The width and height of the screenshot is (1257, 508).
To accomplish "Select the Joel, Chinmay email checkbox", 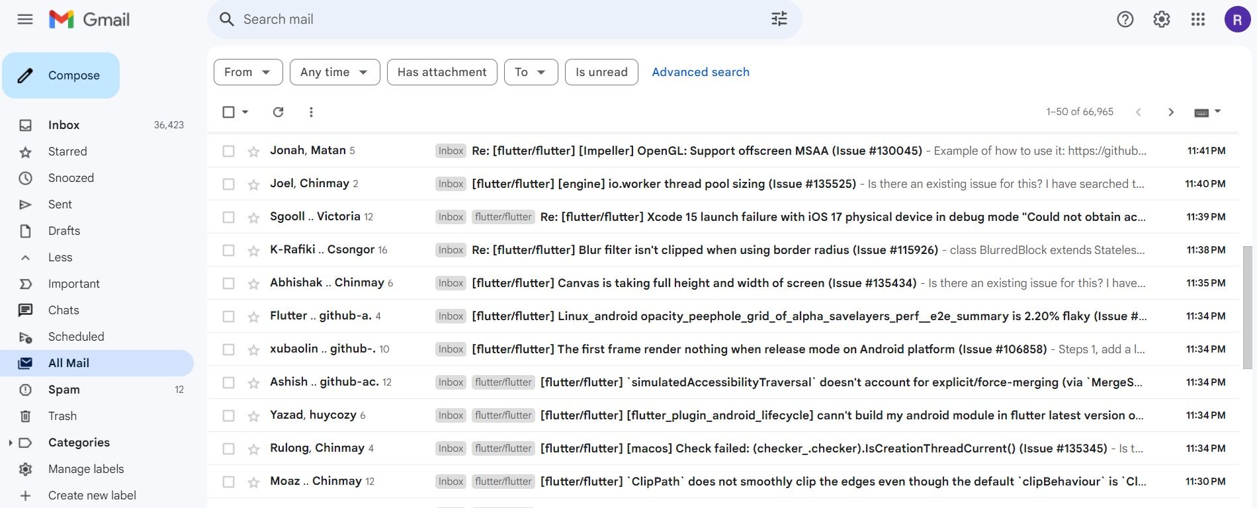I will (x=229, y=184).
